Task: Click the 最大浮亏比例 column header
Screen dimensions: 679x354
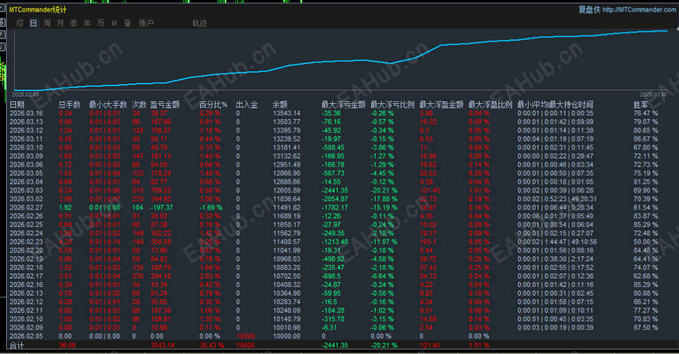Action: tap(392, 104)
